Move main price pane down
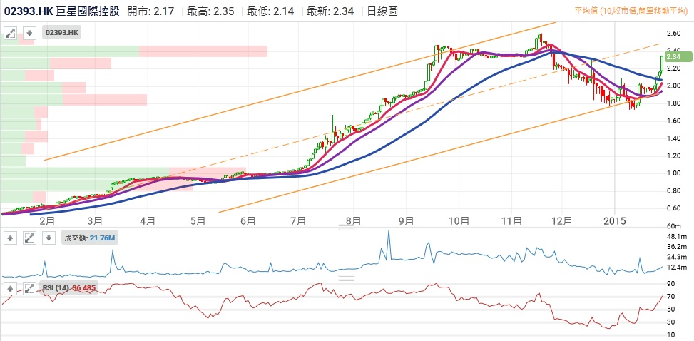The width and height of the screenshot is (694, 341). click(x=29, y=33)
